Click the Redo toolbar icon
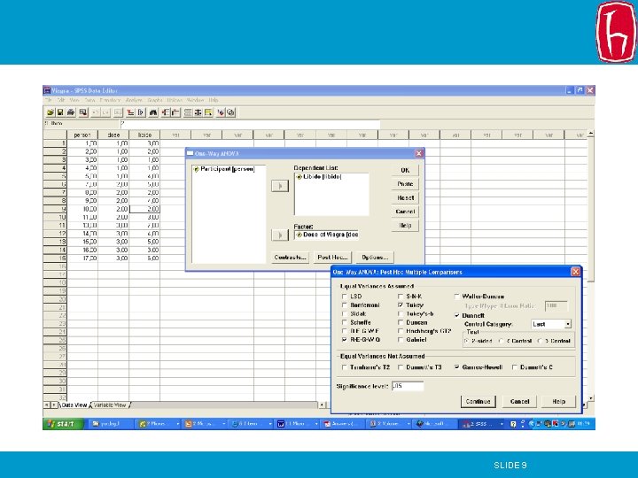This screenshot has height=478, width=638. (105, 112)
